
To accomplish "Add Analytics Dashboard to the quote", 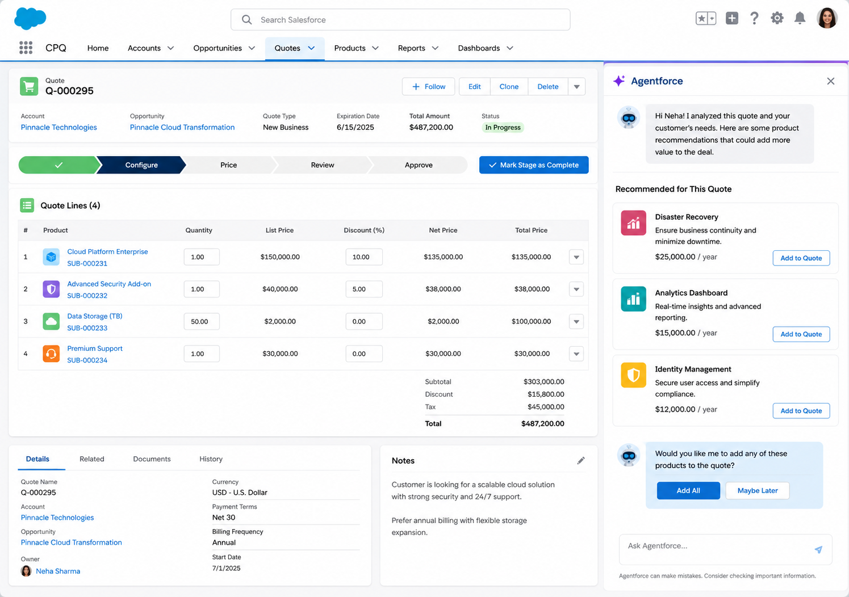I will [x=801, y=334].
